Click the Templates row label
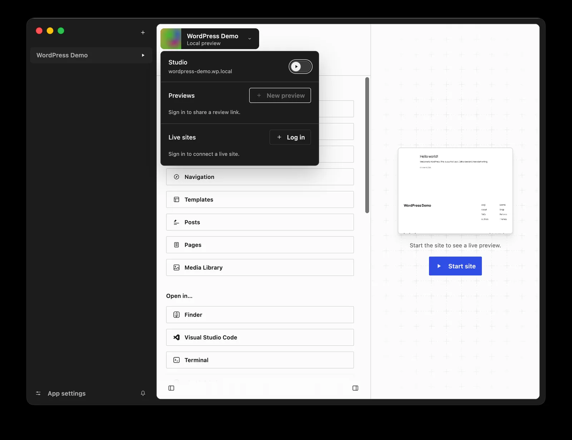The image size is (572, 440). [x=199, y=200]
